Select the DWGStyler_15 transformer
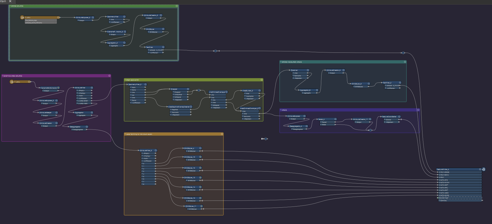 pos(192,168)
